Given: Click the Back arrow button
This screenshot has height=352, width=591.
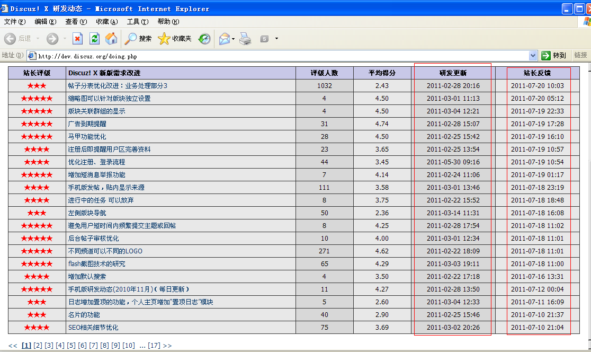Looking at the screenshot, I should click(10, 39).
